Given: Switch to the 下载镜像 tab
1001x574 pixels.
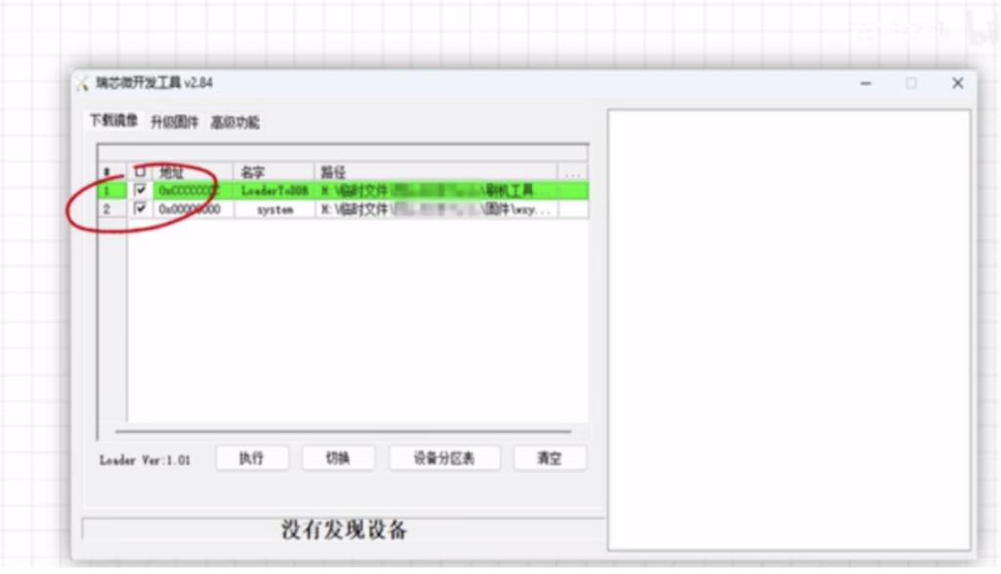Looking at the screenshot, I should tap(113, 121).
